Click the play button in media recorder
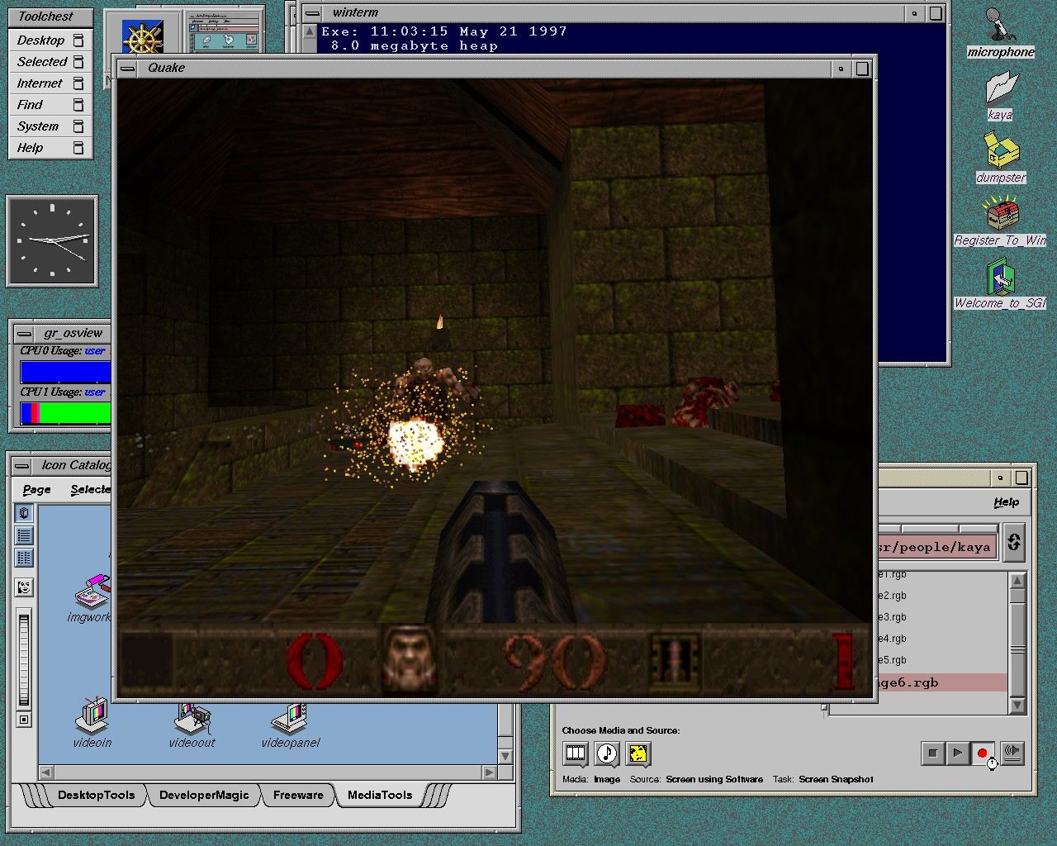The height and width of the screenshot is (846, 1057). tap(957, 753)
